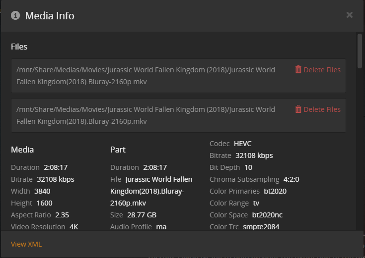
Task: Select the first file path entry
Action: [x=146, y=76]
